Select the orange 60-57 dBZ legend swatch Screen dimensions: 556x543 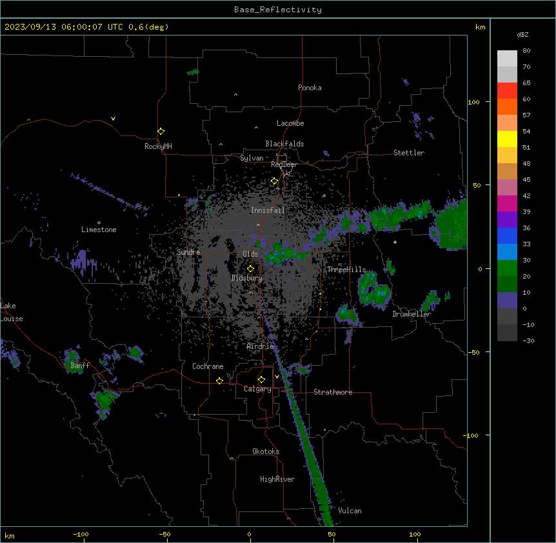(507, 106)
